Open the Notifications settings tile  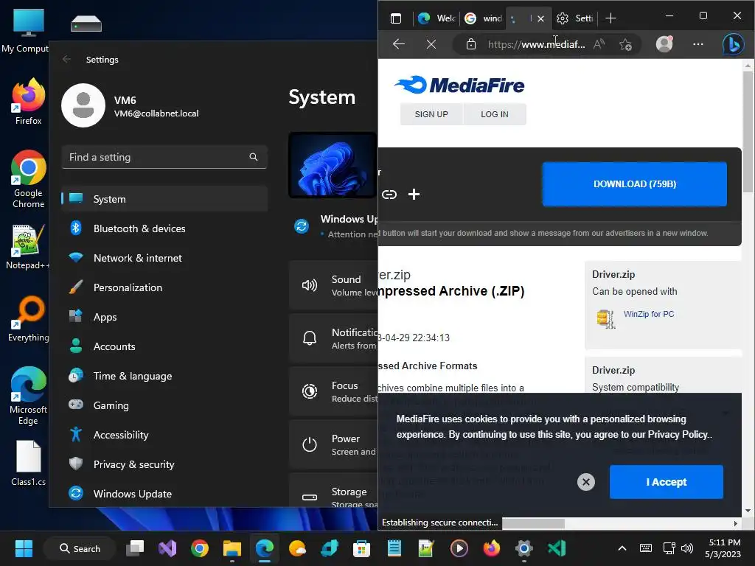[333, 338]
